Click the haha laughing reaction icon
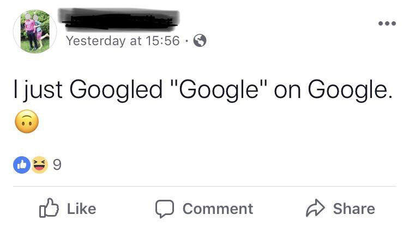409x227 pixels. click(x=39, y=165)
